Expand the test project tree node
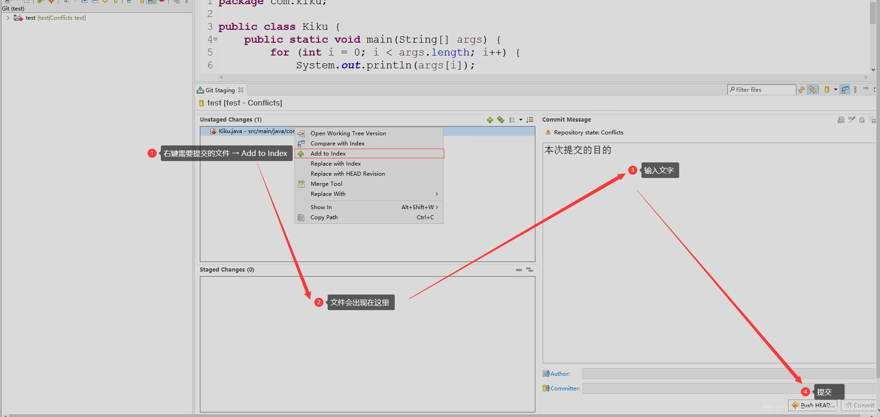Viewport: 880px width, 417px height. pyautogui.click(x=8, y=18)
